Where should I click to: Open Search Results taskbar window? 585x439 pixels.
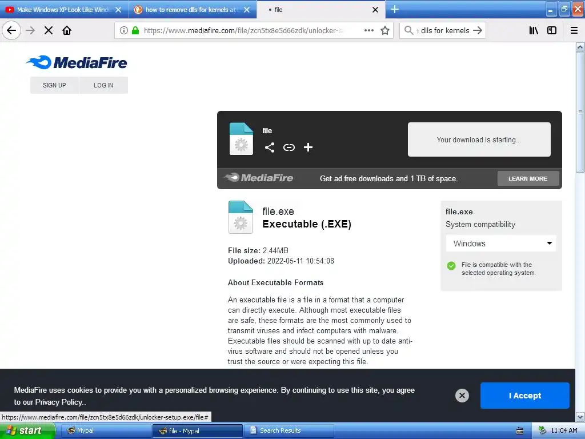(x=289, y=430)
